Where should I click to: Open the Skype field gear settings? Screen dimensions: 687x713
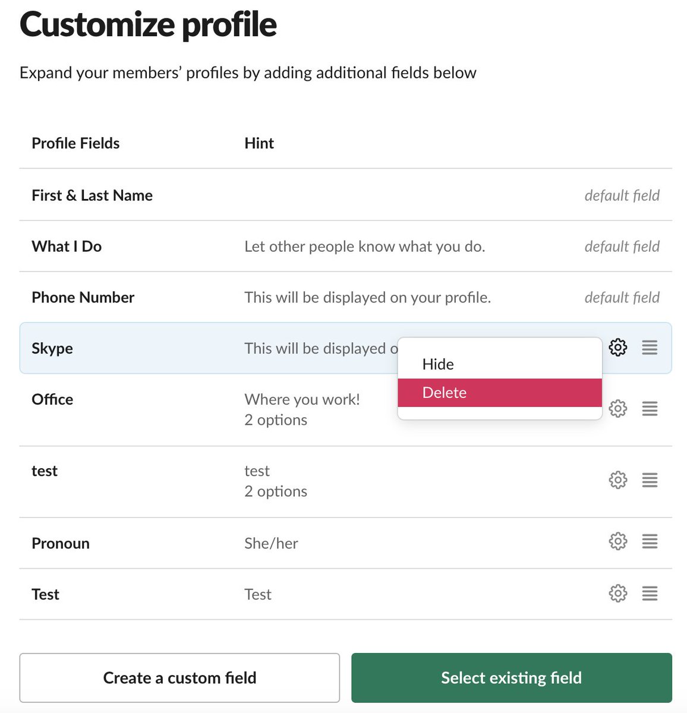tap(617, 348)
